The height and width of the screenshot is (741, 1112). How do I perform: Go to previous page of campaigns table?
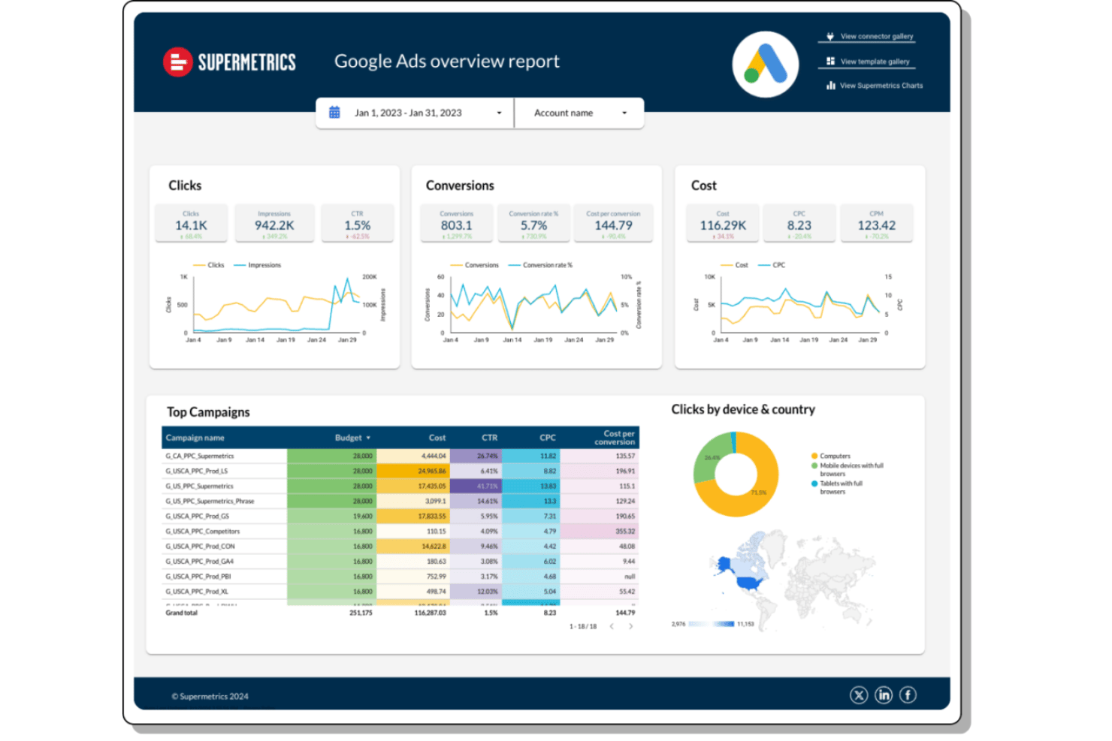(612, 626)
